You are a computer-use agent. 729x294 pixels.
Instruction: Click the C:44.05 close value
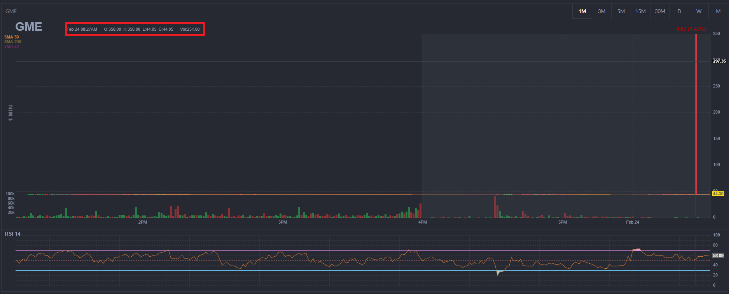(166, 29)
